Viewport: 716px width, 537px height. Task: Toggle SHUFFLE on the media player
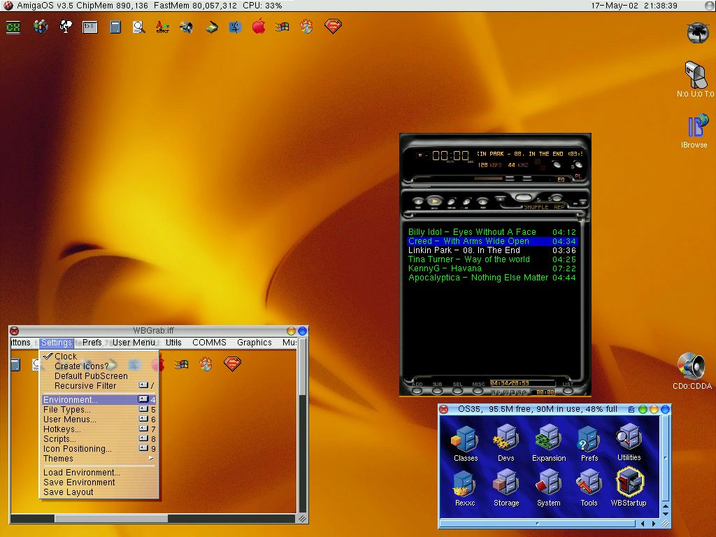[536, 207]
